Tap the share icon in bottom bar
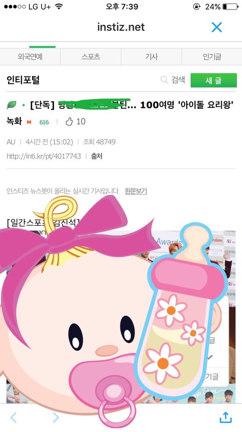The image size is (242, 432). click(226, 417)
